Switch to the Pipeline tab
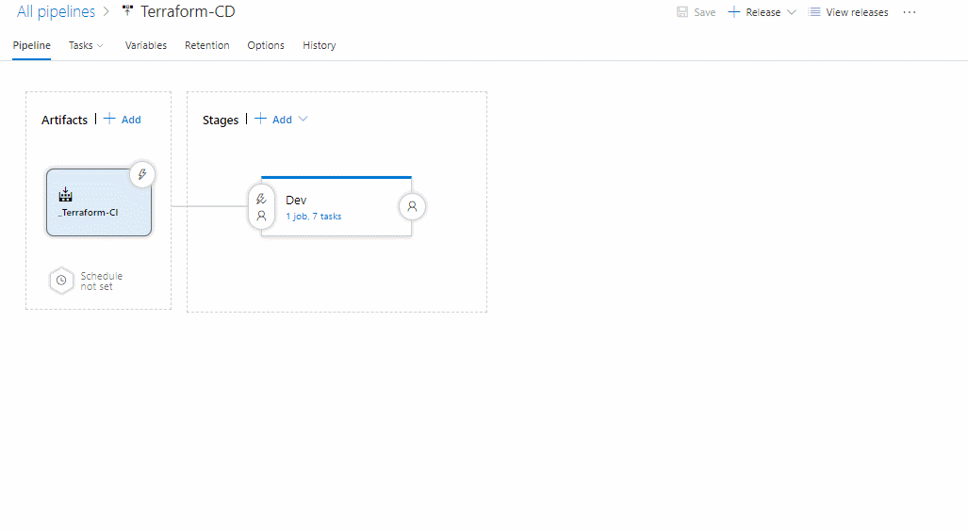Image resolution: width=968 pixels, height=531 pixels. [31, 45]
